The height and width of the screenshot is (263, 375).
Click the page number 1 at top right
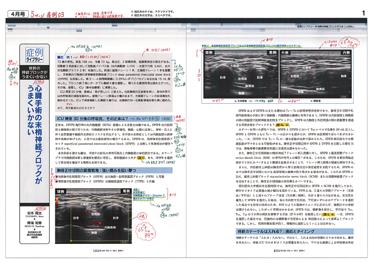pyautogui.click(x=364, y=13)
